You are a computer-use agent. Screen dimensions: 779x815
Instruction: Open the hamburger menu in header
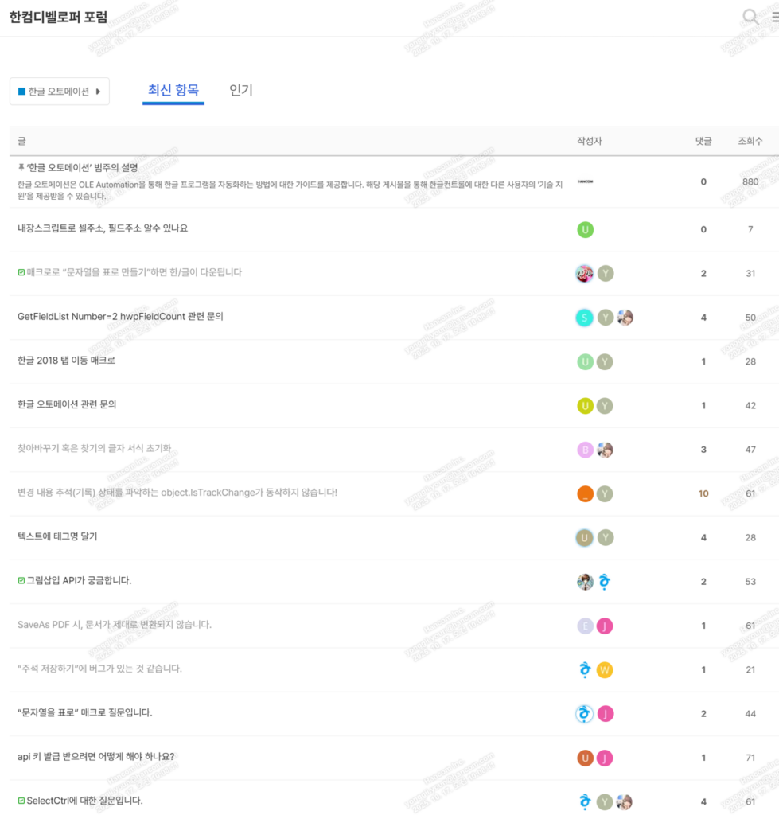coord(775,17)
